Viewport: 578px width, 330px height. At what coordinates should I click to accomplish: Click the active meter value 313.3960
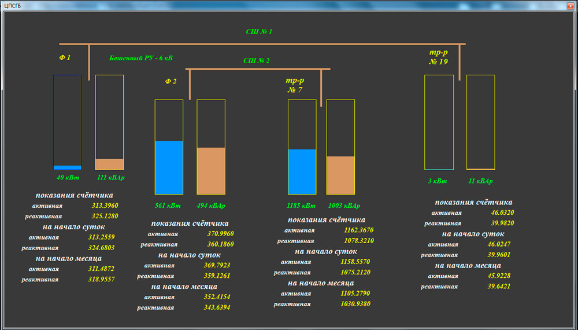point(105,206)
